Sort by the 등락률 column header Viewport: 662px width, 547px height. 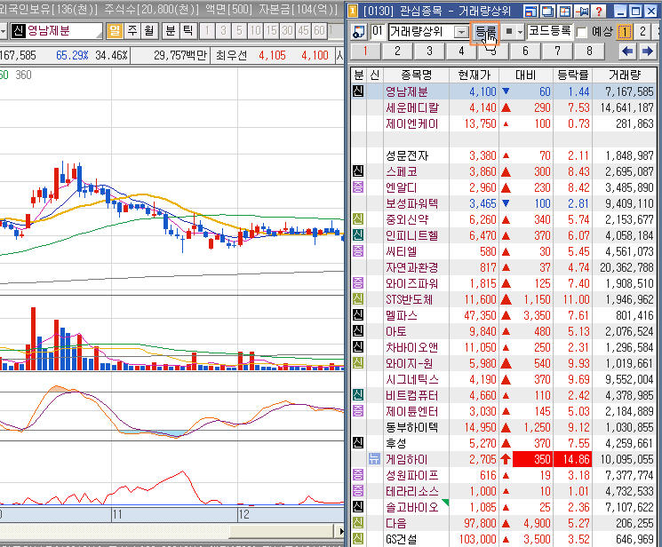coord(572,75)
